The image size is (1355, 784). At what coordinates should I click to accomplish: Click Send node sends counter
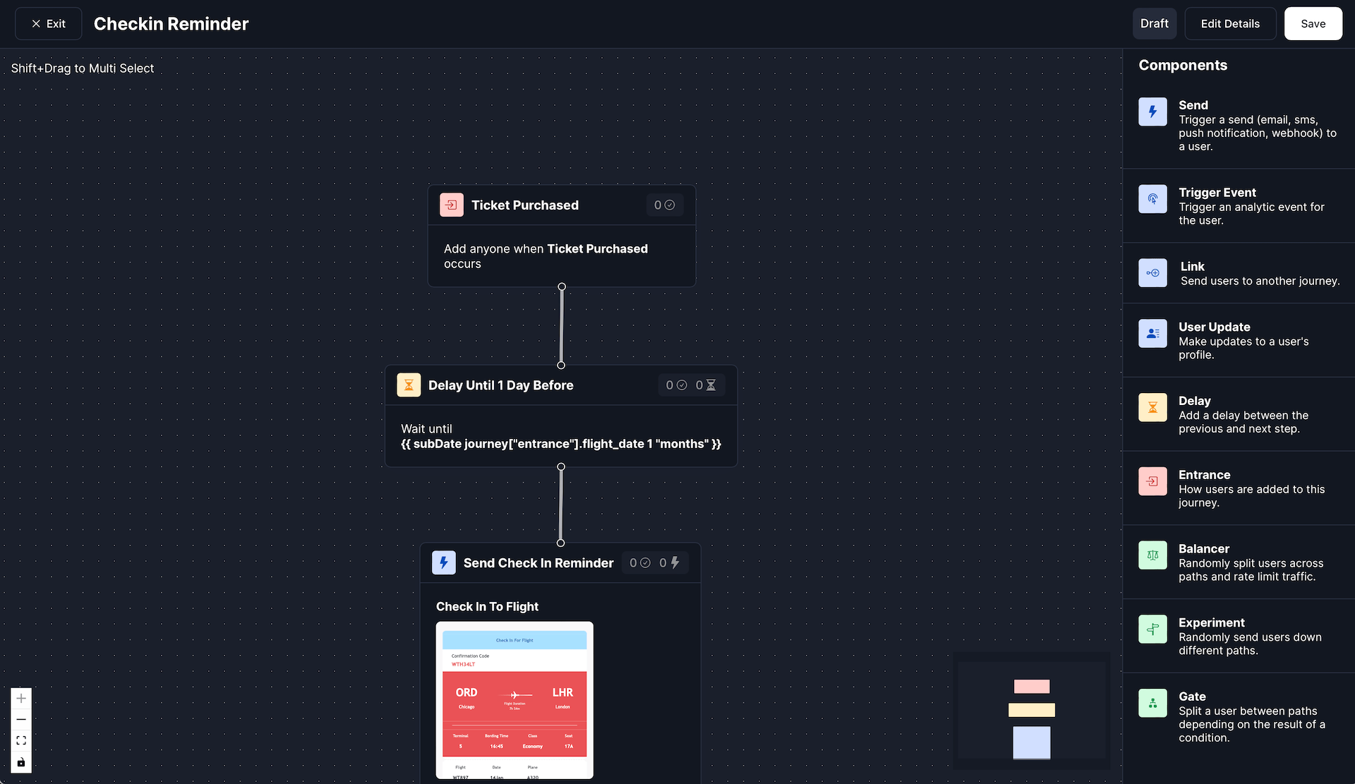tap(669, 563)
